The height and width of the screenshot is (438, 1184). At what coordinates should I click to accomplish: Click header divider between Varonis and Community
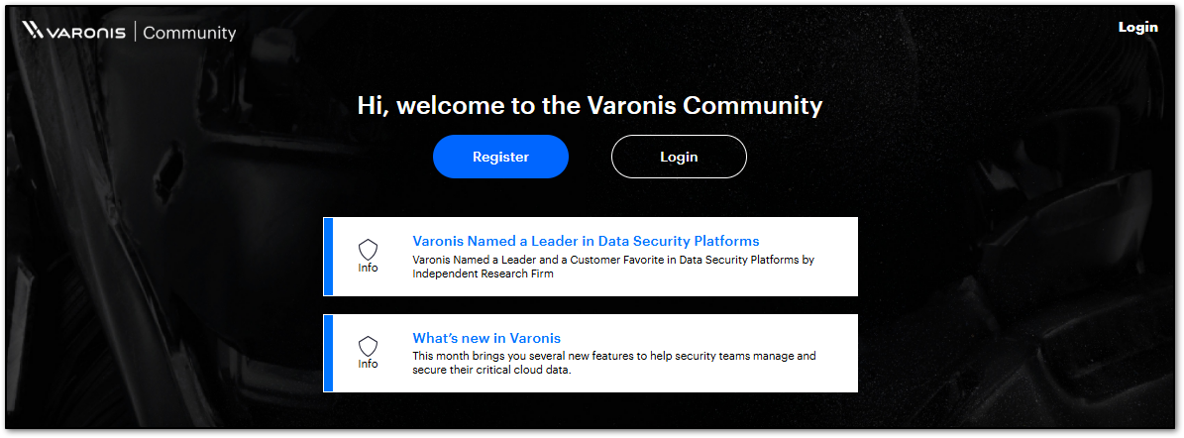point(134,33)
